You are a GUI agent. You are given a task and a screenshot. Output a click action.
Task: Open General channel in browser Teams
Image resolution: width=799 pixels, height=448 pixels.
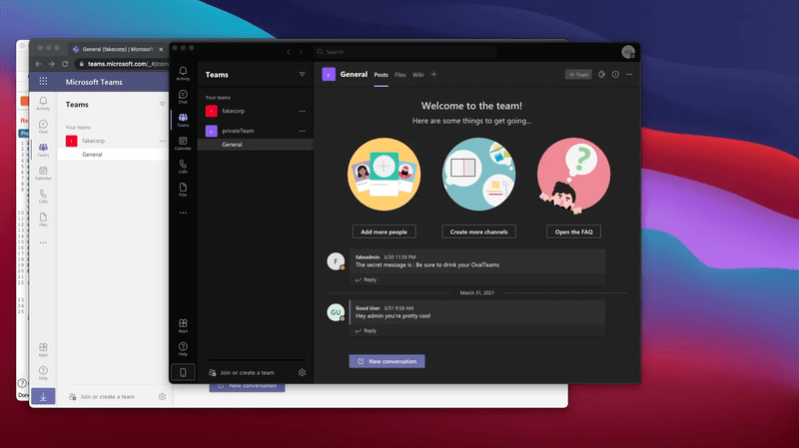pos(113,155)
